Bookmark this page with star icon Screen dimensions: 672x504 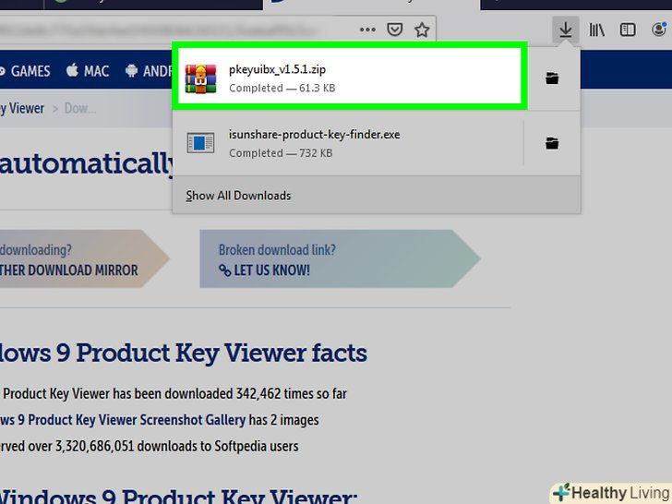(x=422, y=30)
